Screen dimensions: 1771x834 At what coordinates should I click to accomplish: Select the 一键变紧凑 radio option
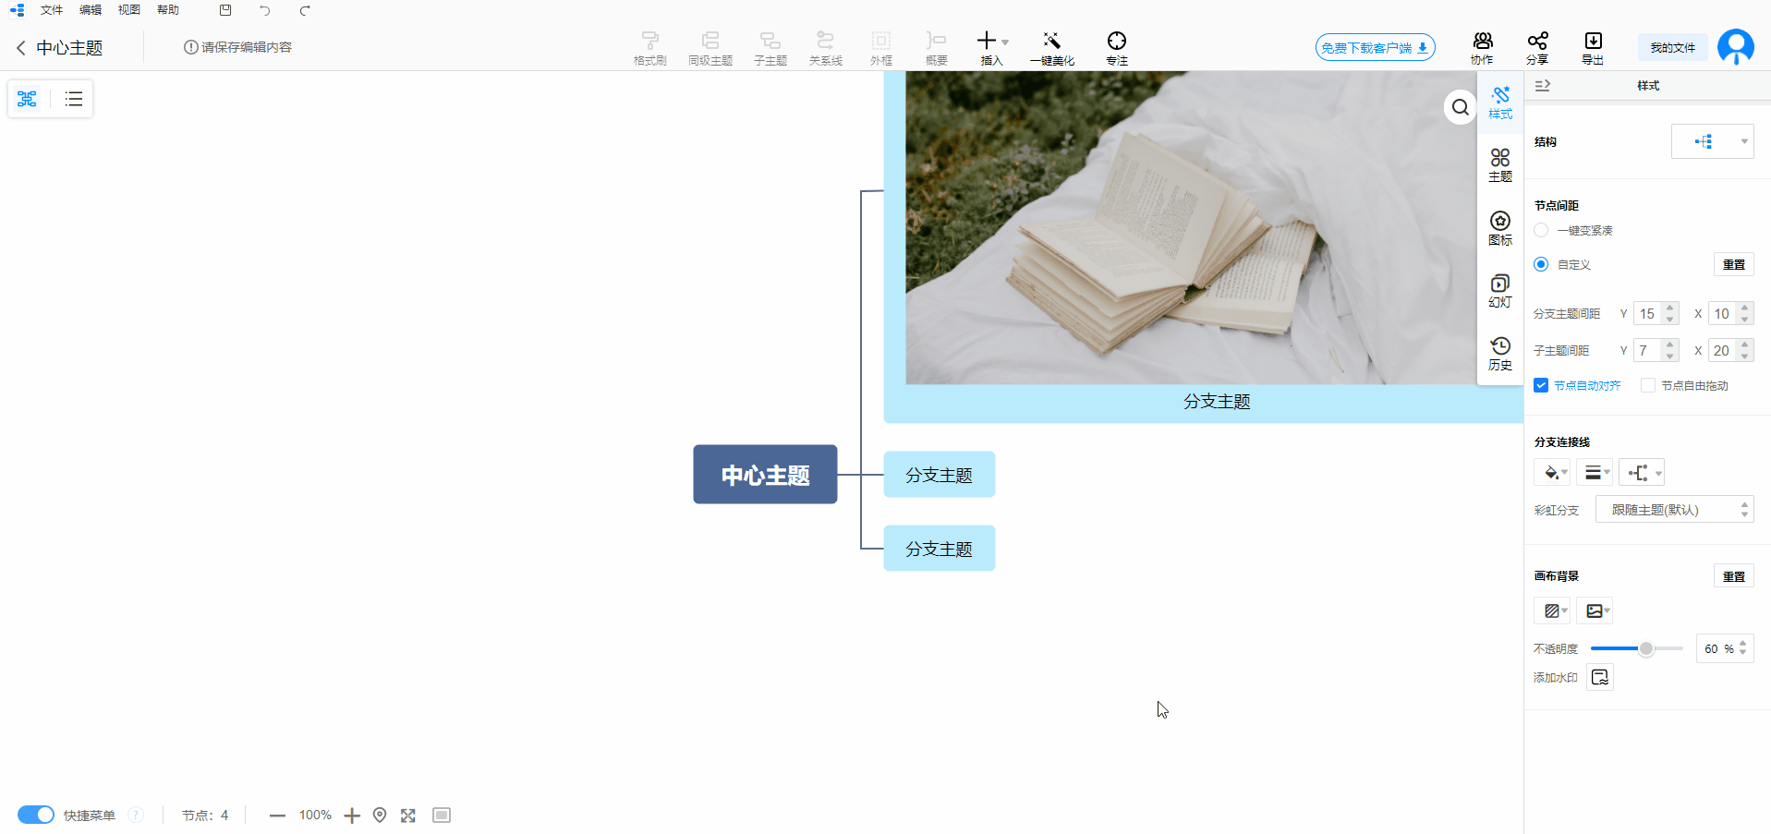coord(1541,230)
